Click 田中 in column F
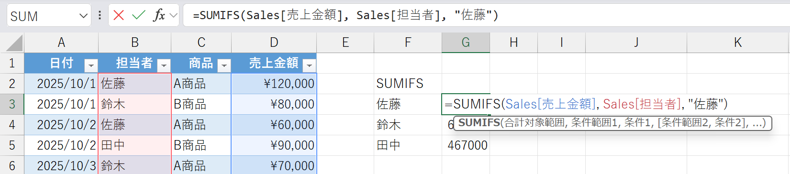 (x=408, y=145)
